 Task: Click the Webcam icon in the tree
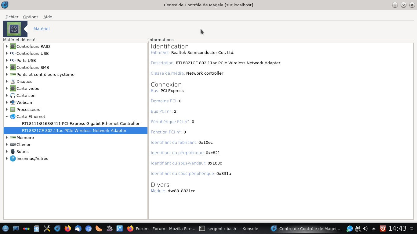13,102
